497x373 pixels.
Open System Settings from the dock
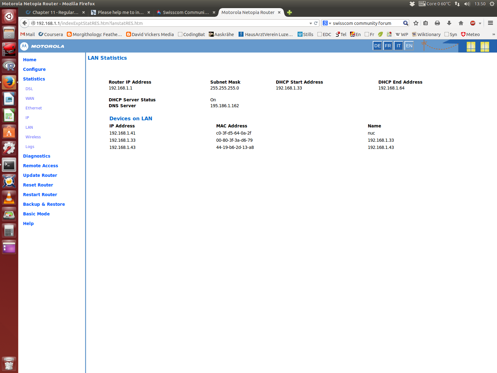[x=9, y=148]
